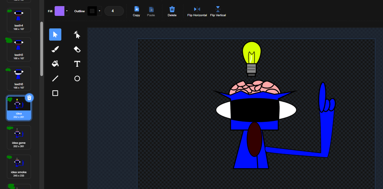Select the idea gone costume thumbnail
Viewport: 383px width, 189px height.
pos(19,137)
